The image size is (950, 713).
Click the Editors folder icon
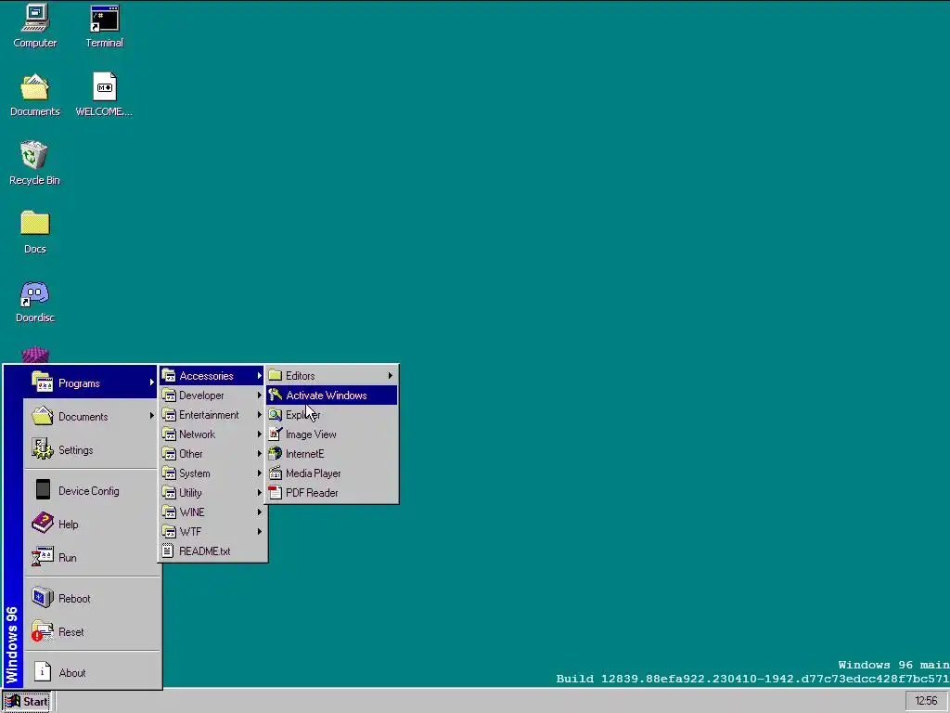(276, 375)
